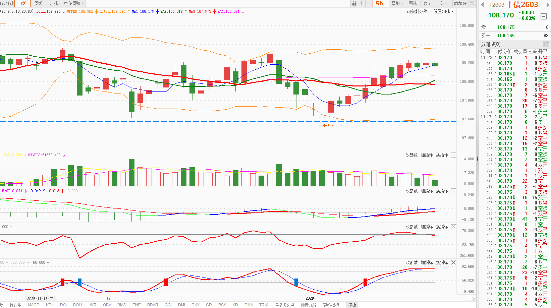
Task: Click the right-pointing arrows at the chart's bottom-right corner
Action: click(x=473, y=298)
